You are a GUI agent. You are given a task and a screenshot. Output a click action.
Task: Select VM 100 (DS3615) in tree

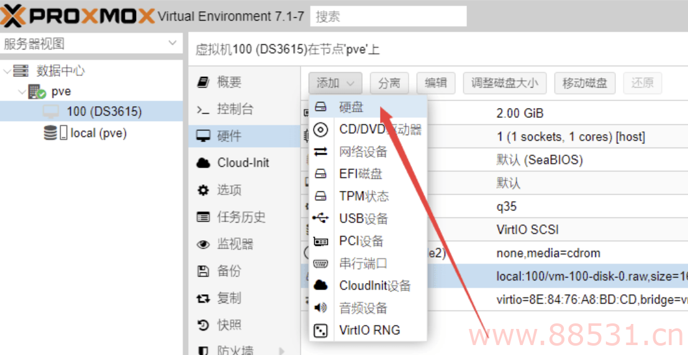click(x=91, y=112)
